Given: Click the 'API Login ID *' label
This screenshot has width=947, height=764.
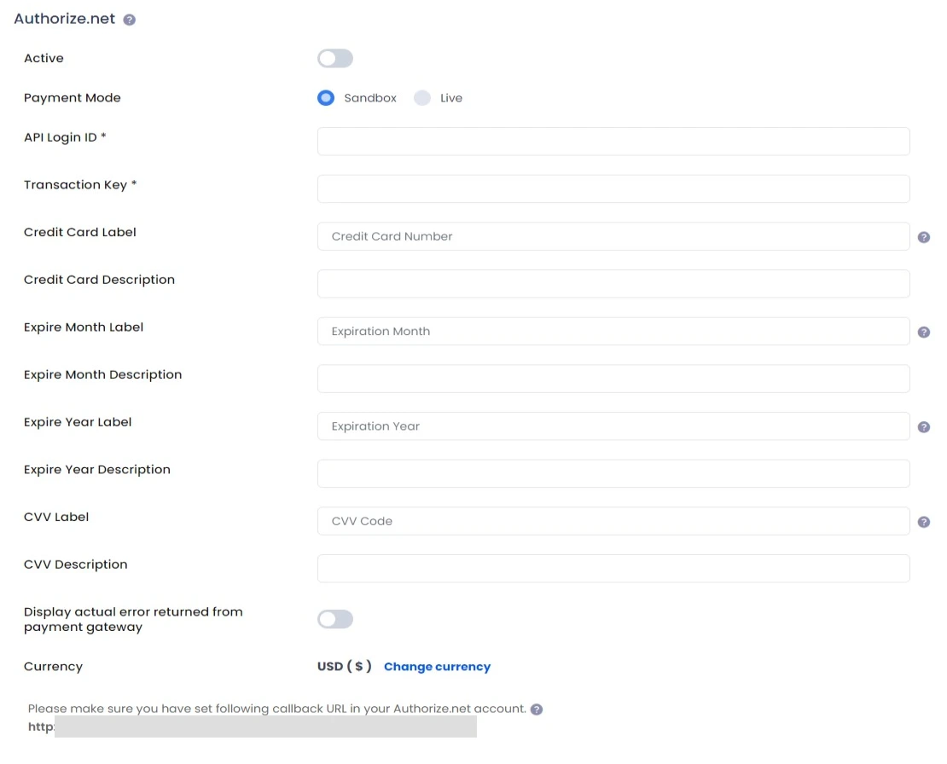Looking at the screenshot, I should coord(65,137).
